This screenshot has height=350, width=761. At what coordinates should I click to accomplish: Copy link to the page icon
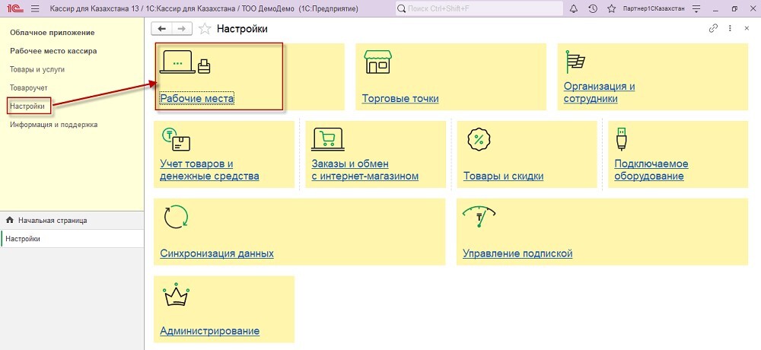713,29
